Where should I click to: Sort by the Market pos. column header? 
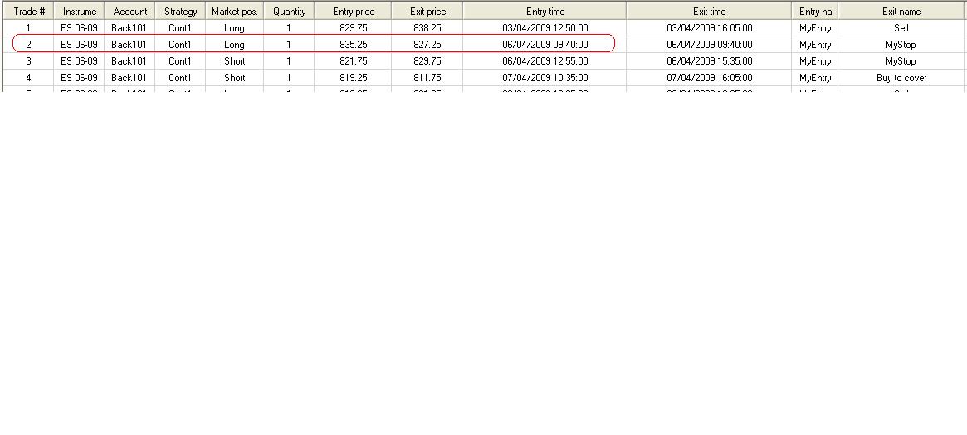point(234,12)
